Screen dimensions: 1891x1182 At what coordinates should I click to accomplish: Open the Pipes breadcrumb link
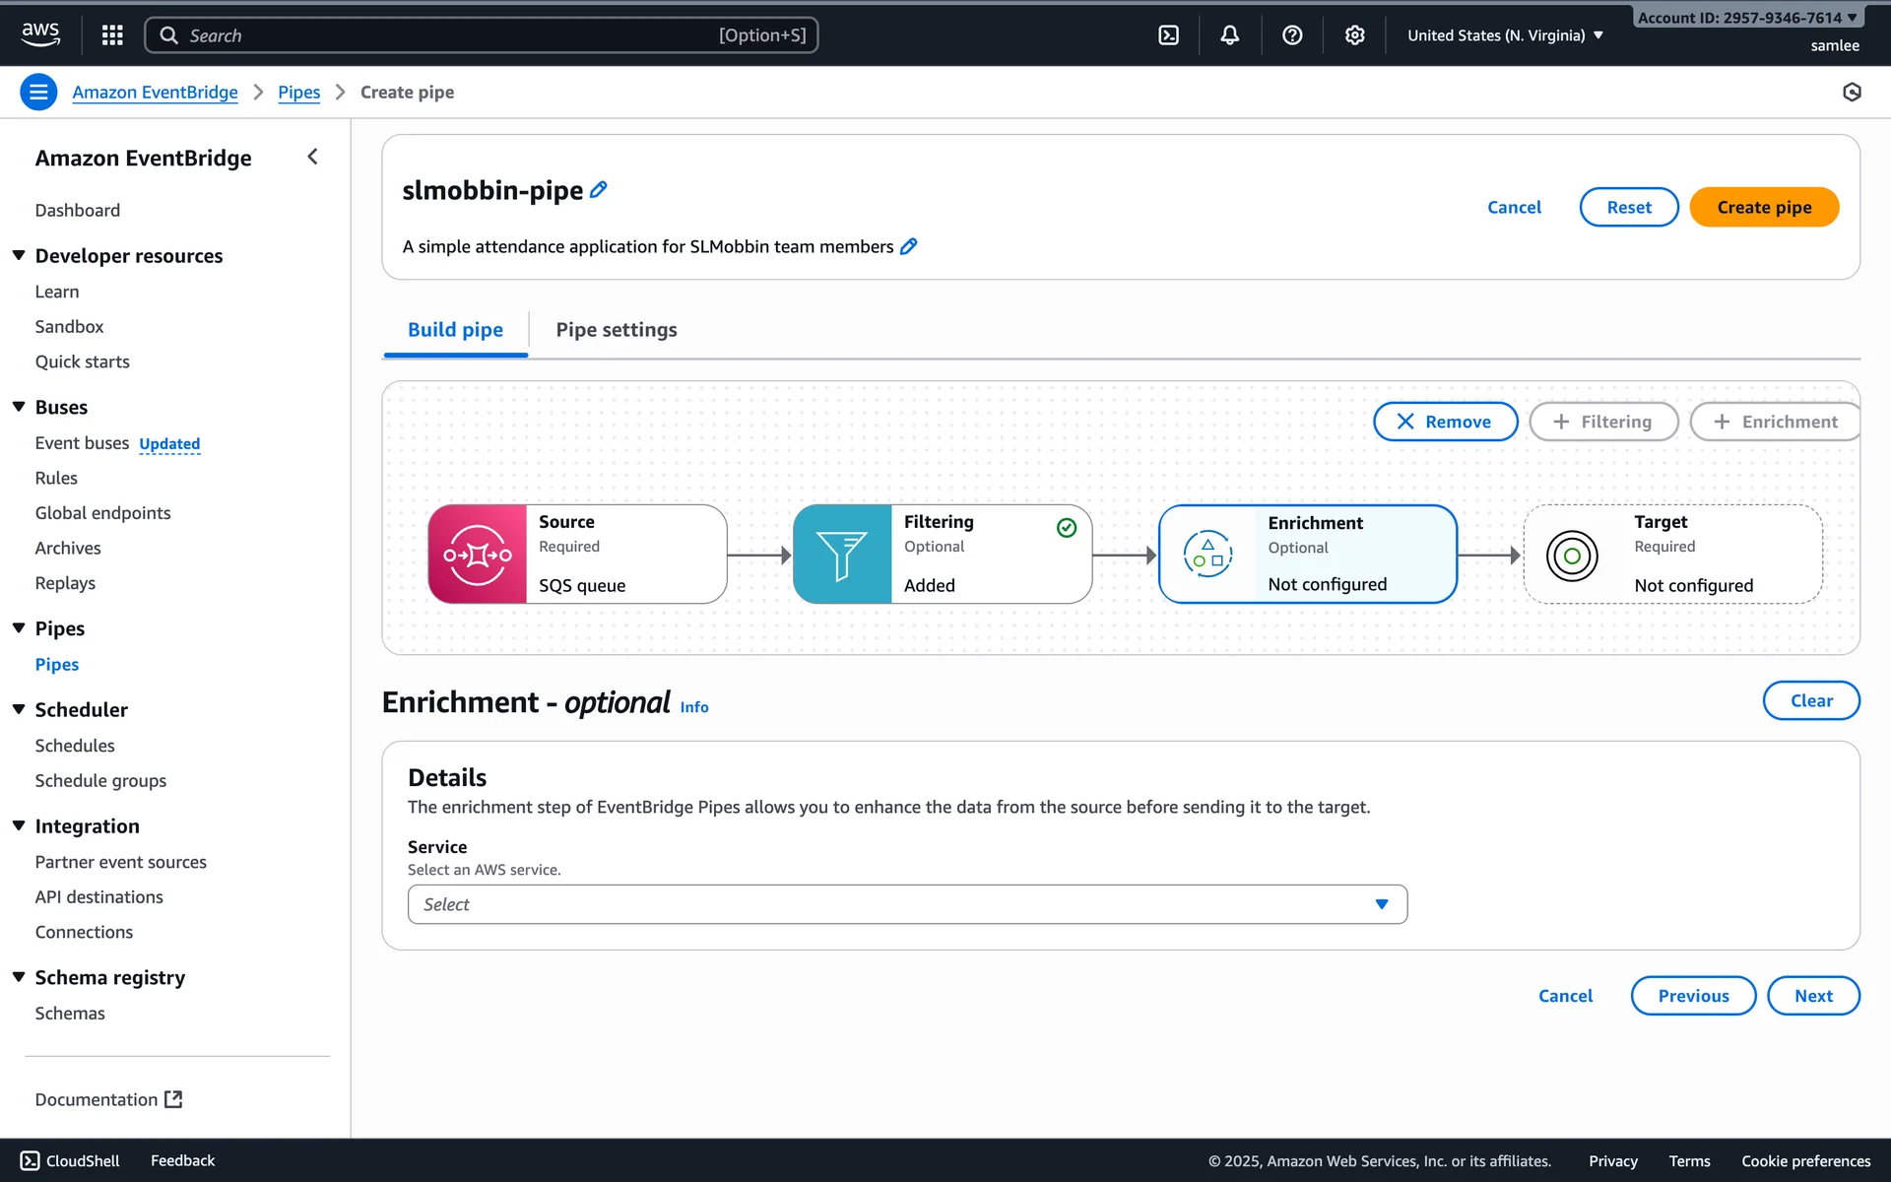click(298, 93)
